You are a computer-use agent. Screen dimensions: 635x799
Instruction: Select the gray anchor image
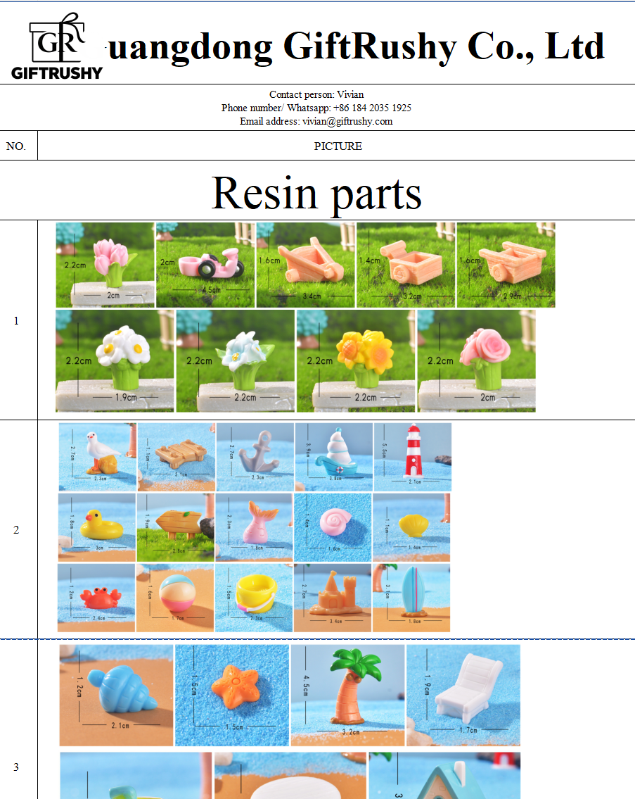pos(255,457)
